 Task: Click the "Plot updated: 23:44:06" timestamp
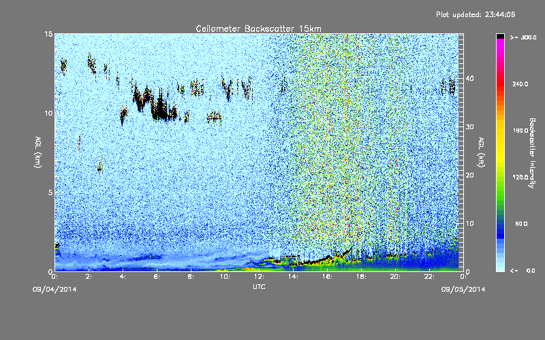tap(476, 14)
